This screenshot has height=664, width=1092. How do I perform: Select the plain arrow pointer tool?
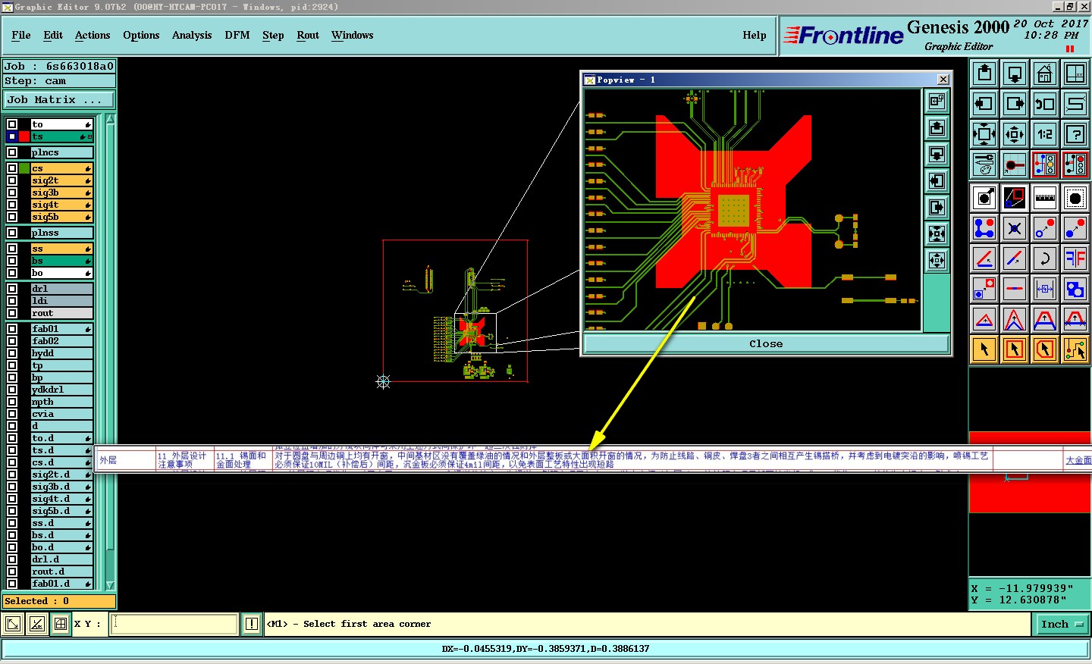click(x=984, y=349)
